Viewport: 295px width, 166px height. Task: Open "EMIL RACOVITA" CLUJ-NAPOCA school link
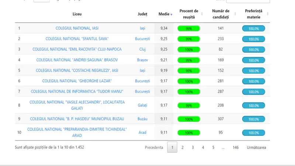[x=77, y=49]
